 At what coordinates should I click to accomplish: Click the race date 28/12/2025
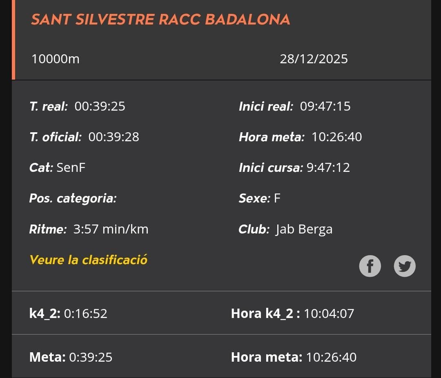[x=314, y=59]
